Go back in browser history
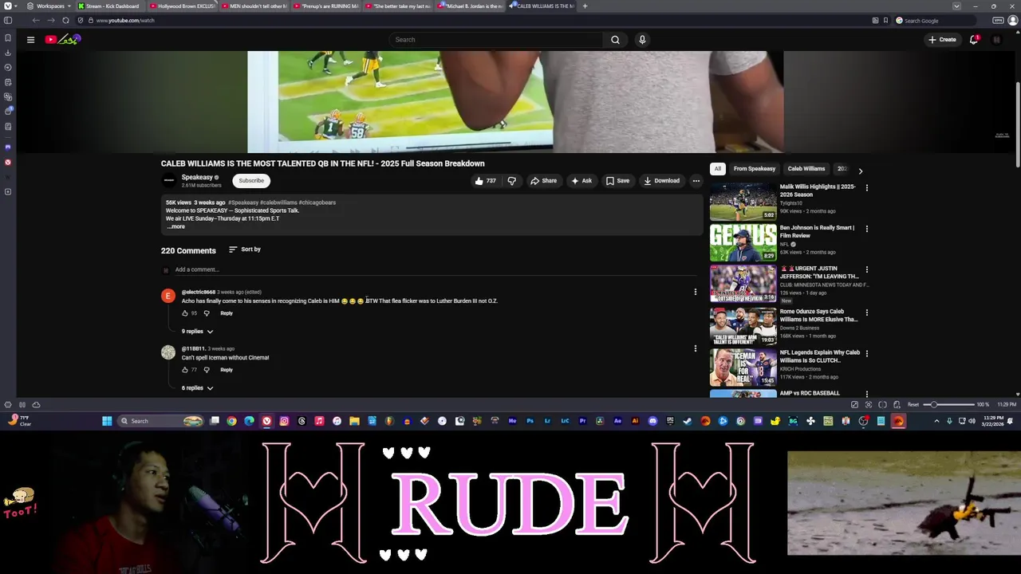The image size is (1021, 574). pos(36,20)
